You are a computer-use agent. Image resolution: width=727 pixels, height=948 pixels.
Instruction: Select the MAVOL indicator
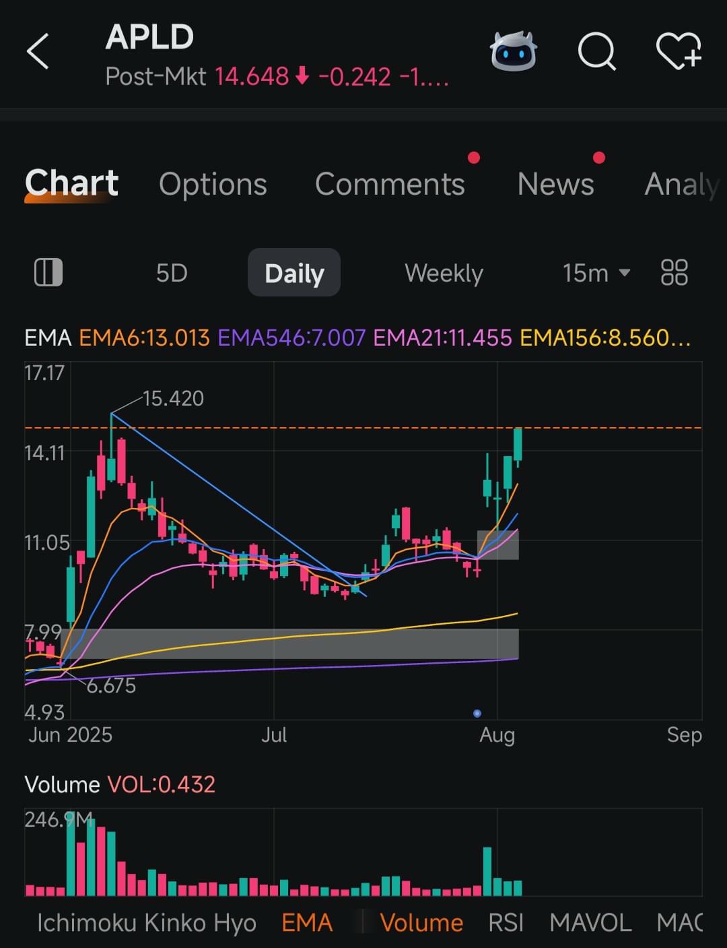590,922
